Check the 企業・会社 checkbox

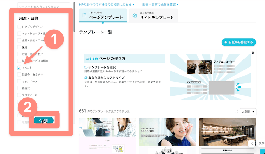(x=19, y=40)
